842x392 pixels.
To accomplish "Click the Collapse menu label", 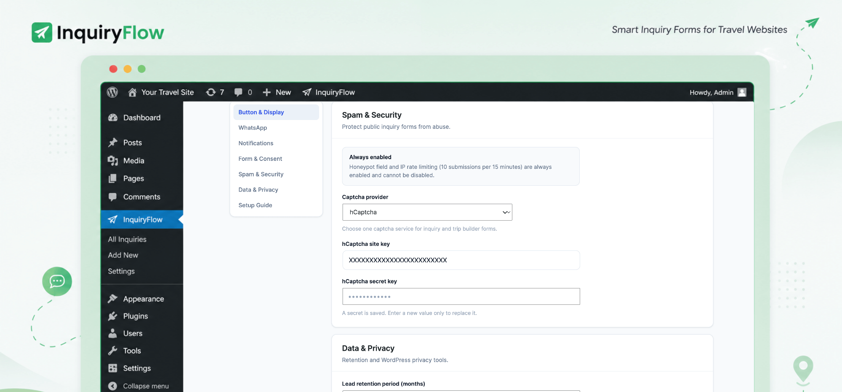I will (x=146, y=386).
